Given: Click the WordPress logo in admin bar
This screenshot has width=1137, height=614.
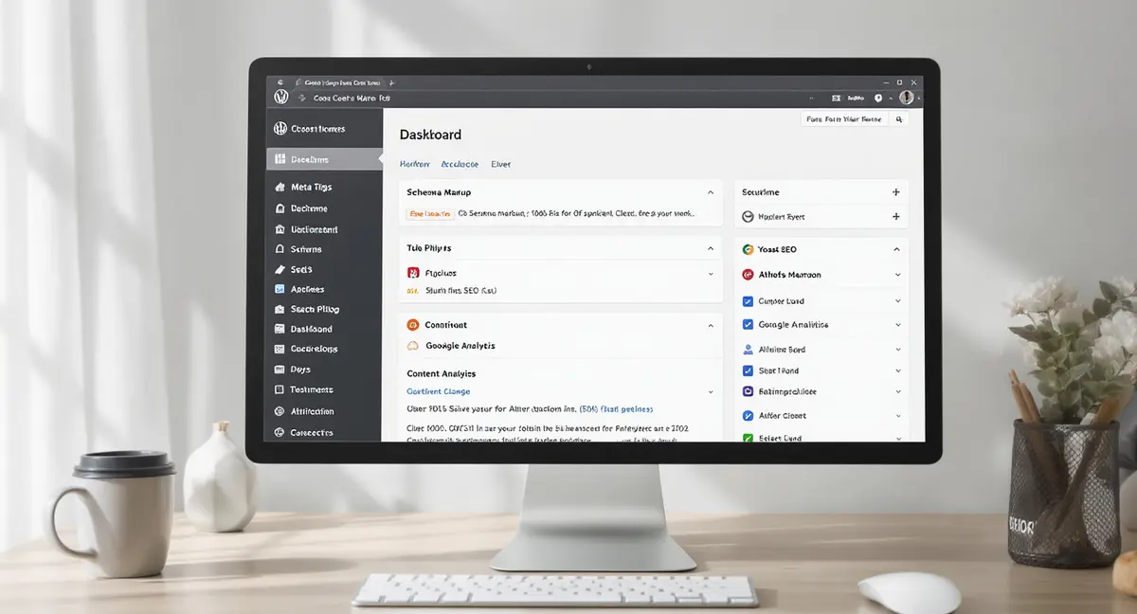Looking at the screenshot, I should (x=281, y=98).
